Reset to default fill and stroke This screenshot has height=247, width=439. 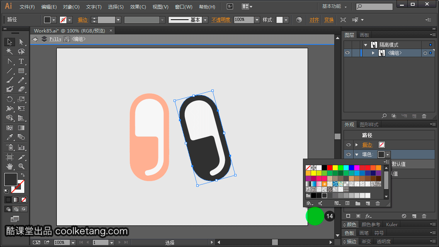(6, 191)
